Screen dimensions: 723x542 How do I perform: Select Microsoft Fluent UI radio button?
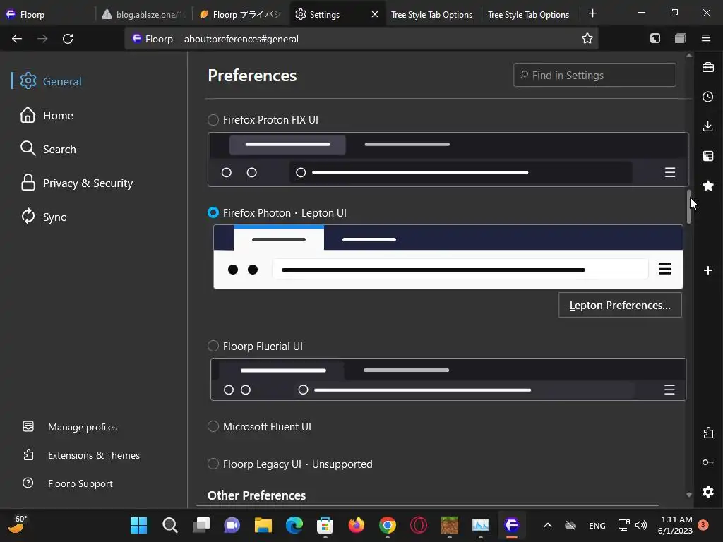pos(213,426)
